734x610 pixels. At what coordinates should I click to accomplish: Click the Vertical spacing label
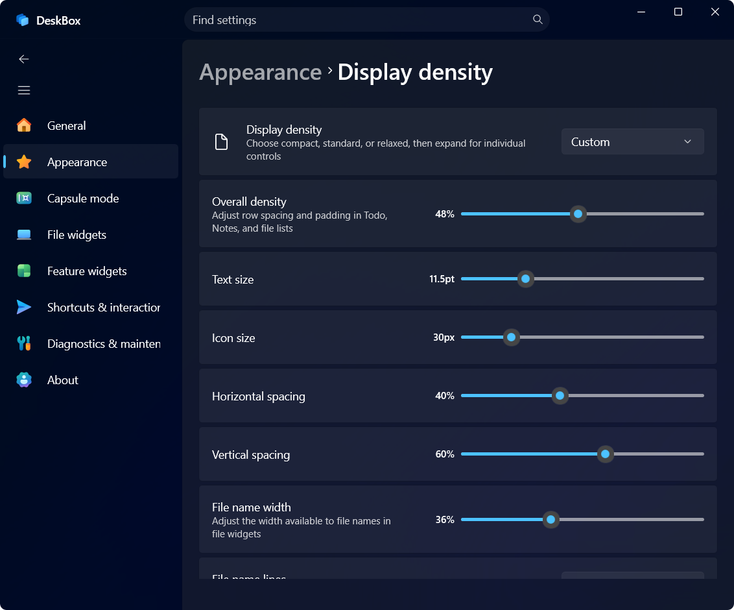[251, 455]
